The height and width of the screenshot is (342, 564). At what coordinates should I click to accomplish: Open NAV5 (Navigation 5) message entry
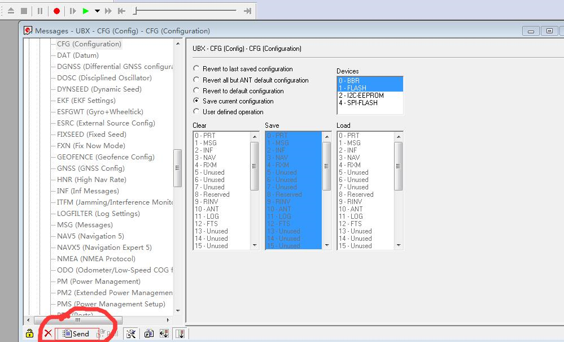(90, 236)
